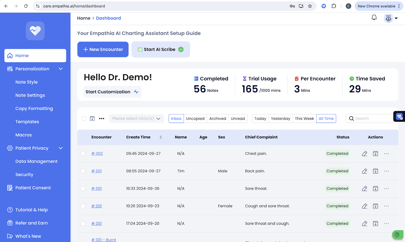Viewport: 405px width, 242px height.
Task: Select the 10:26 2024-09-23 encounter checkbox
Action: pyautogui.click(x=83, y=206)
